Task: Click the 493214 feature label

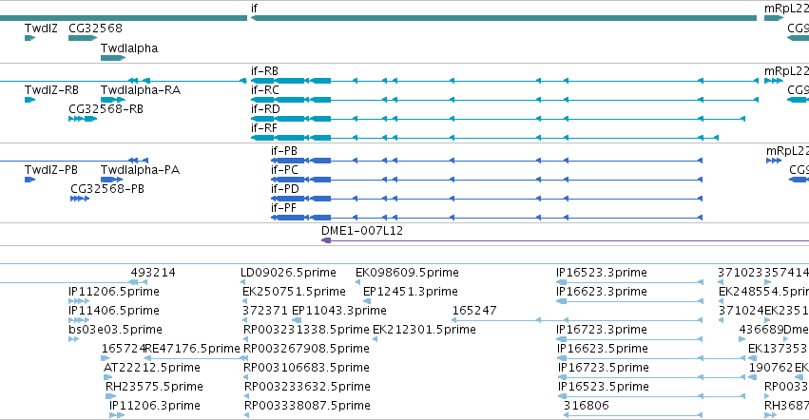Action: point(153,273)
